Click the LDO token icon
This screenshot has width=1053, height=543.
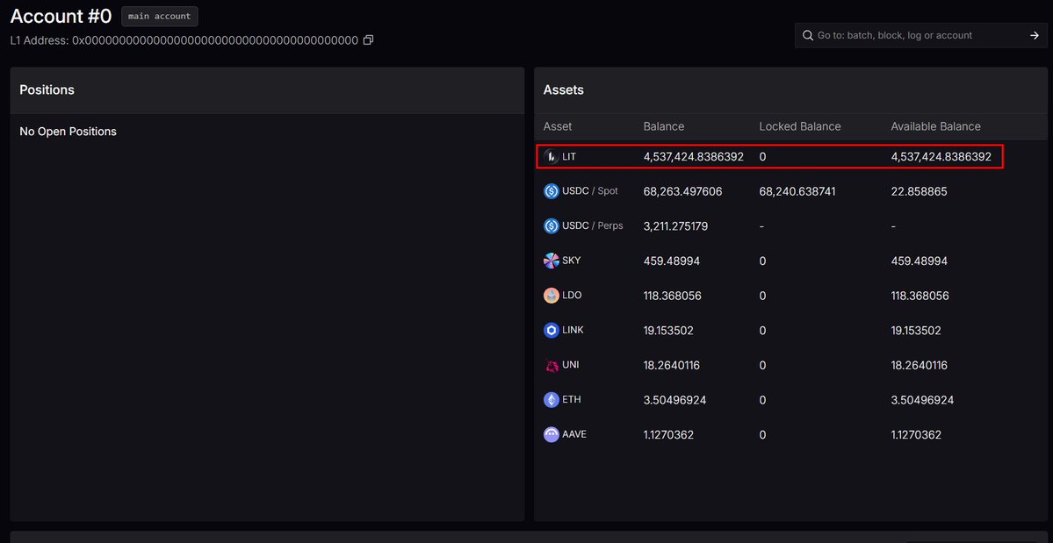pyautogui.click(x=552, y=295)
